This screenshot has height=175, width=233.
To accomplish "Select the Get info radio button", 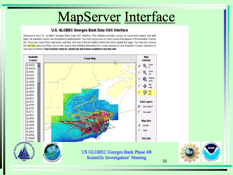I will (139, 93).
